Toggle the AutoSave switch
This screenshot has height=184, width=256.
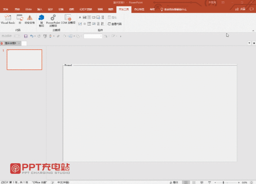coord(17,36)
